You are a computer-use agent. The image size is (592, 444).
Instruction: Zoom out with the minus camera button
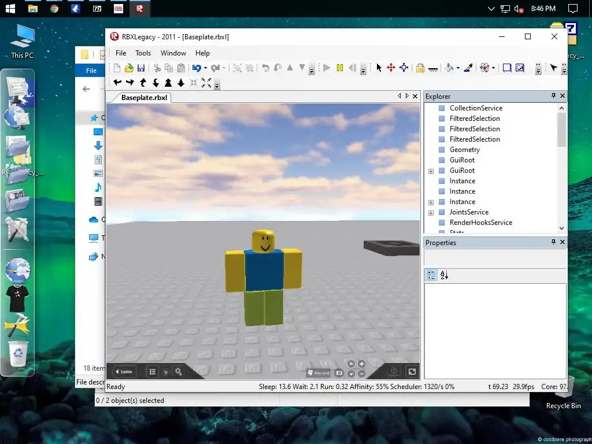(x=361, y=374)
